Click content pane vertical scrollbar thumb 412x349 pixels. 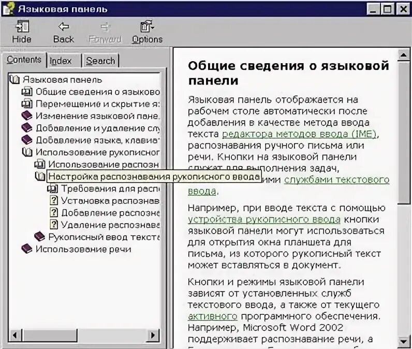point(403,133)
